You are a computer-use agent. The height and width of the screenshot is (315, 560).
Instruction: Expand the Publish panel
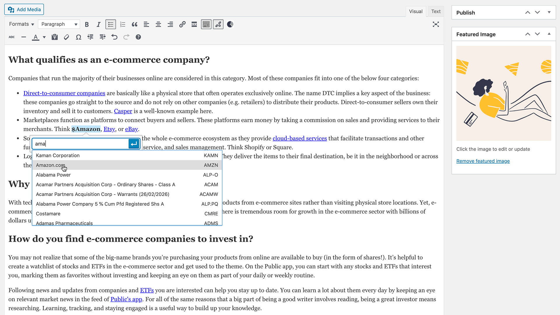tap(549, 13)
